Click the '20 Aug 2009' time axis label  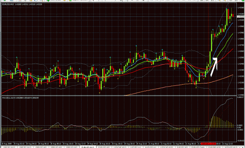point(7,143)
